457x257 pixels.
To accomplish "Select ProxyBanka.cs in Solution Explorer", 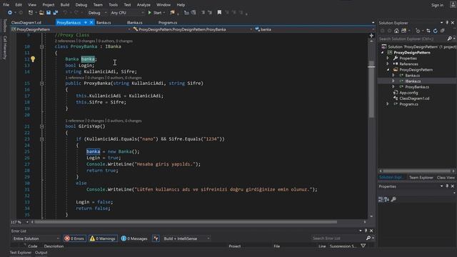I will pyautogui.click(x=417, y=87).
